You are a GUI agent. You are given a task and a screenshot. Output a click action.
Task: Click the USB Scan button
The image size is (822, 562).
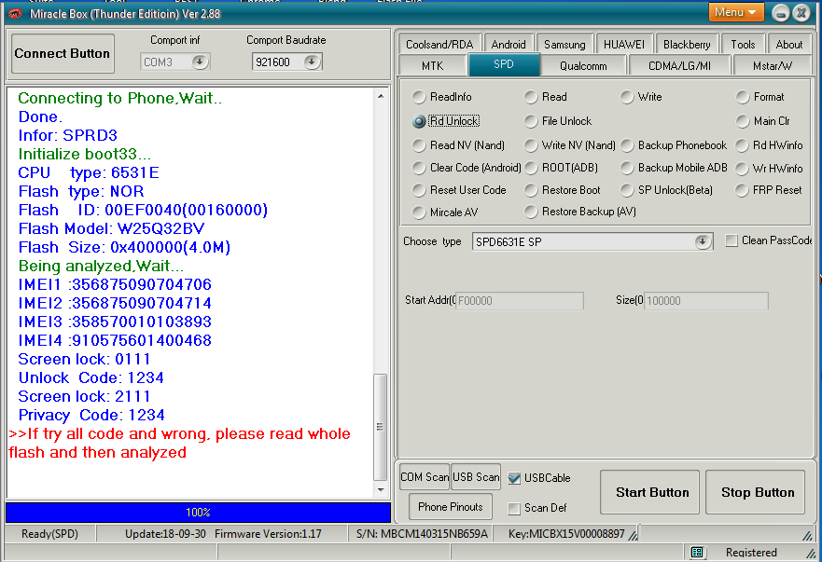pos(476,476)
